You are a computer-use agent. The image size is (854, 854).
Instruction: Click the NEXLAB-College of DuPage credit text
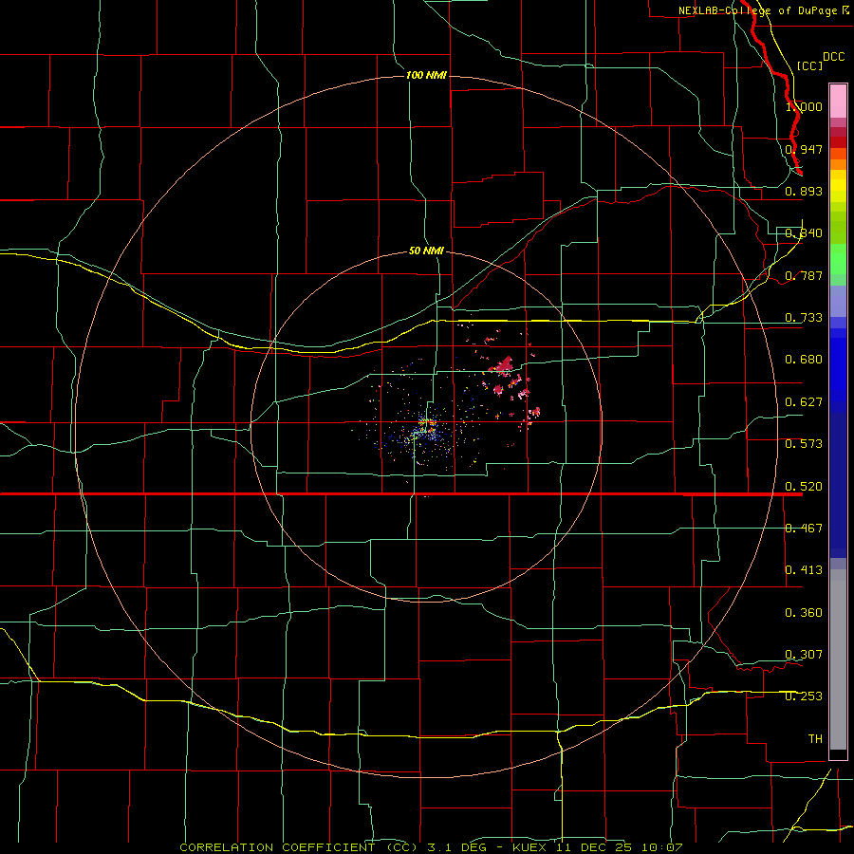(764, 10)
